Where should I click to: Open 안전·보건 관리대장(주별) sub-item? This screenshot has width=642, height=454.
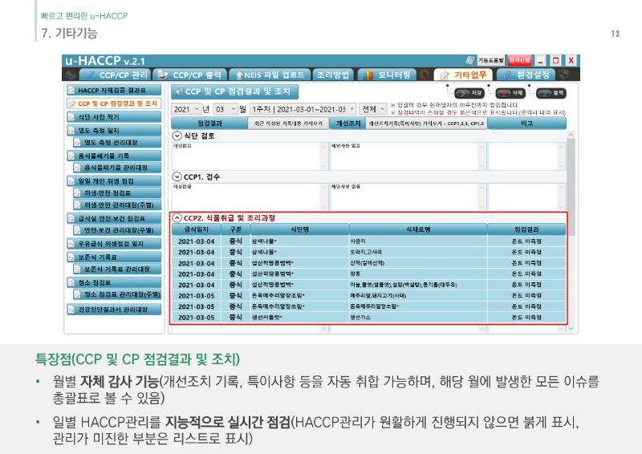coord(117,230)
